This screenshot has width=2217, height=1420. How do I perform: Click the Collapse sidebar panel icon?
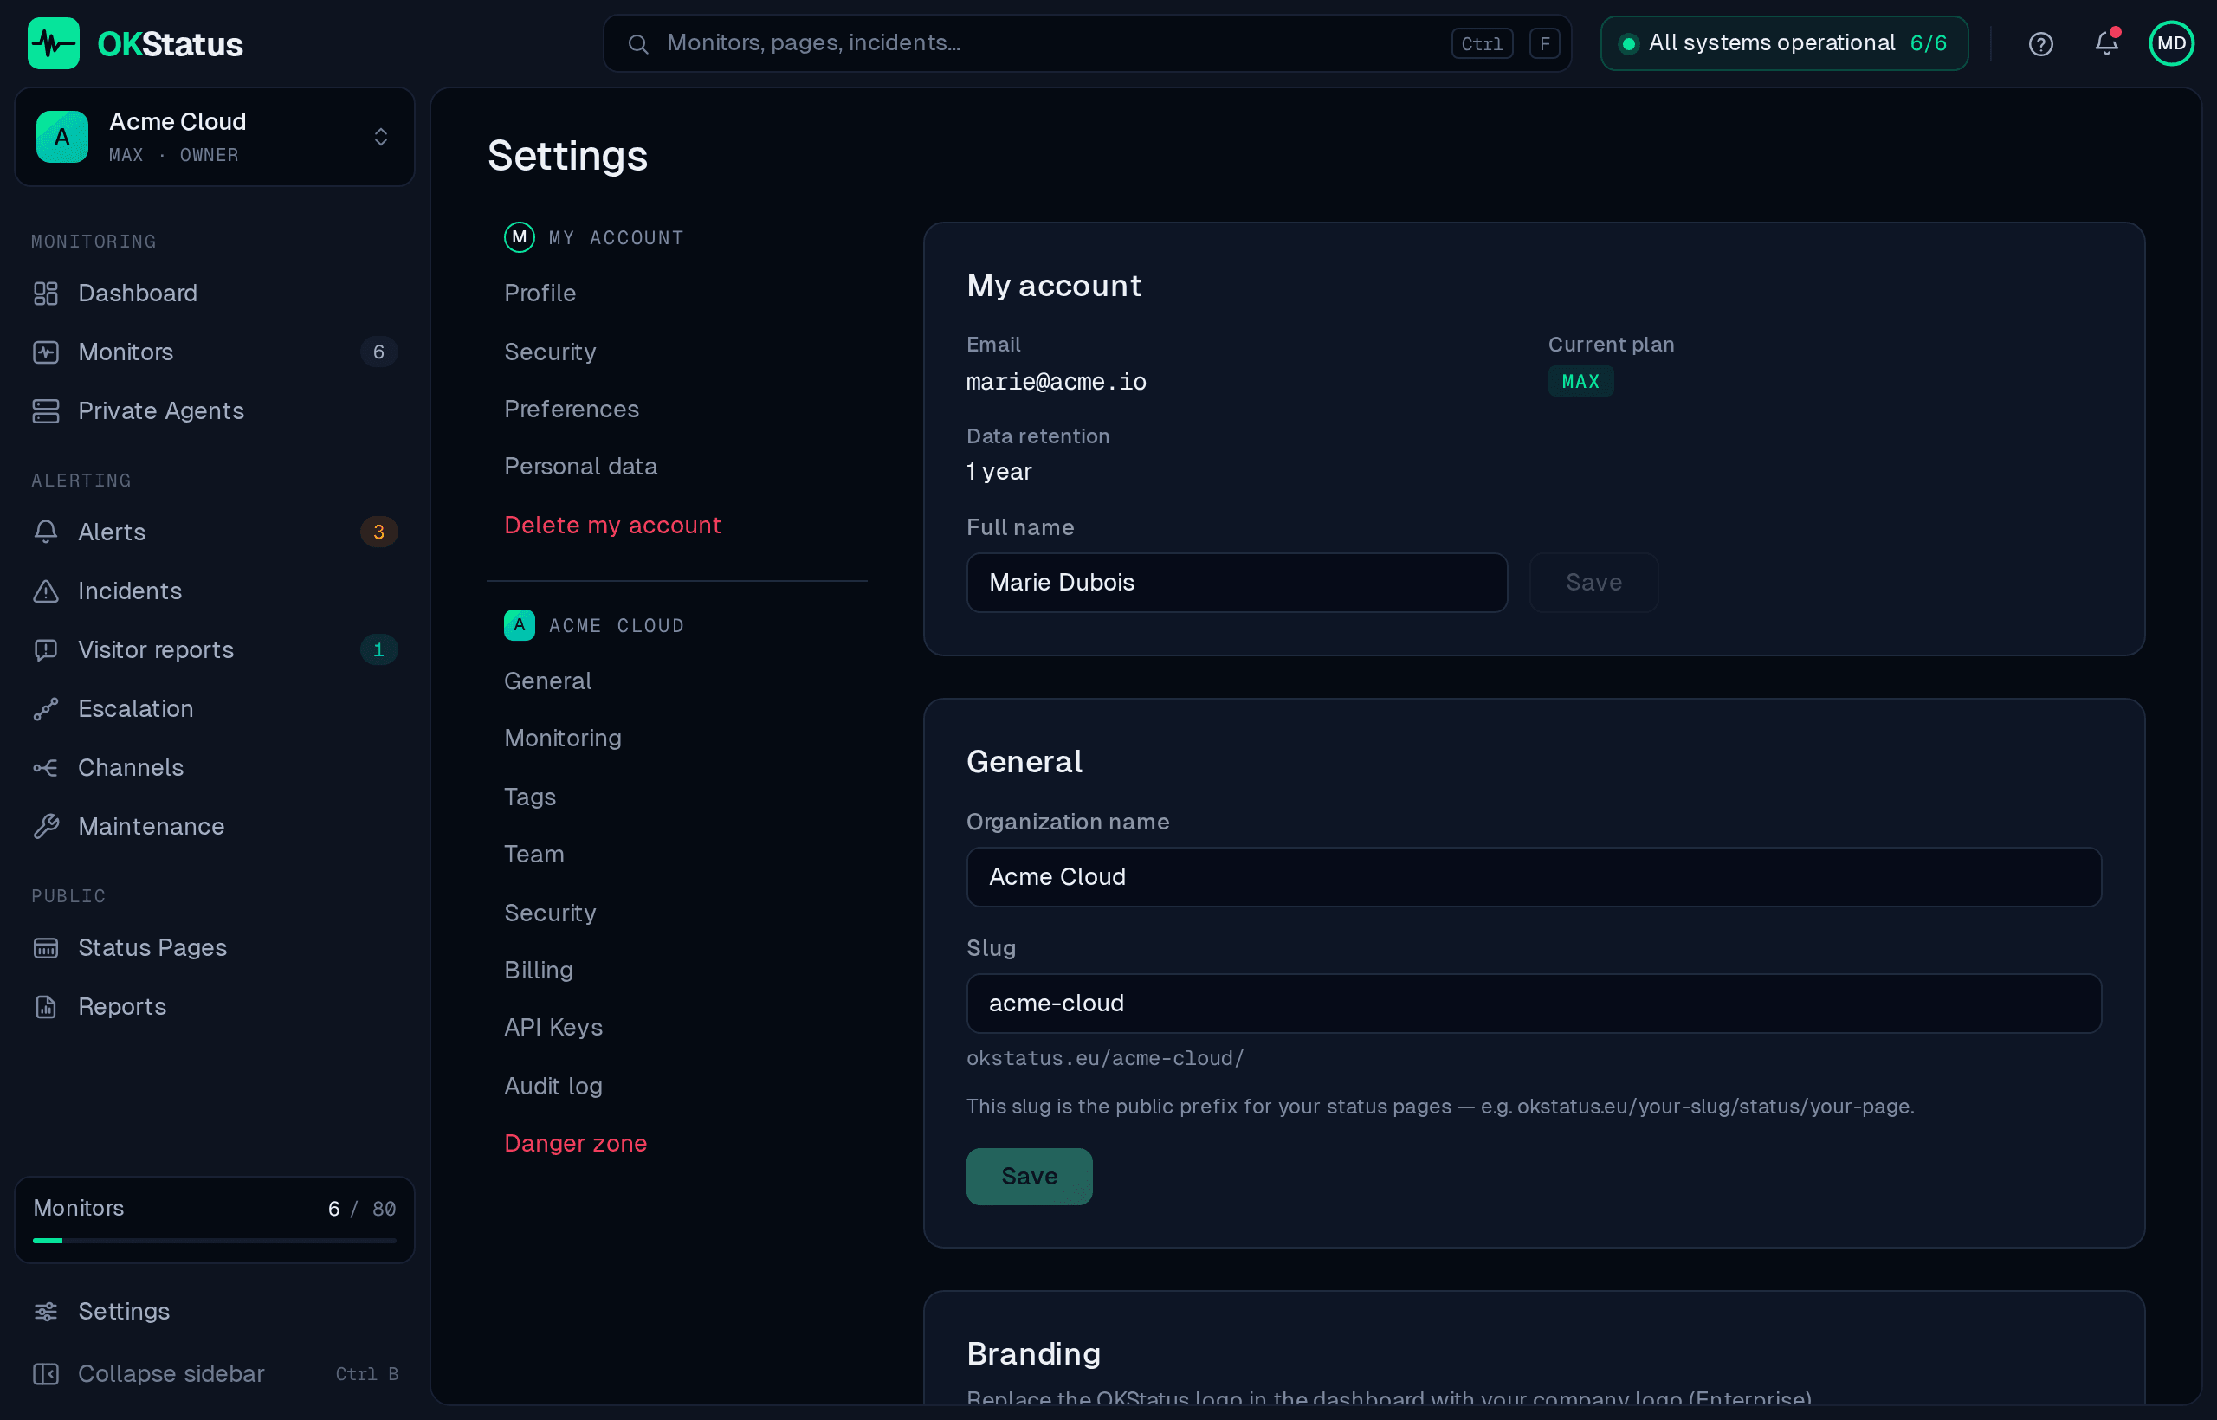(46, 1374)
